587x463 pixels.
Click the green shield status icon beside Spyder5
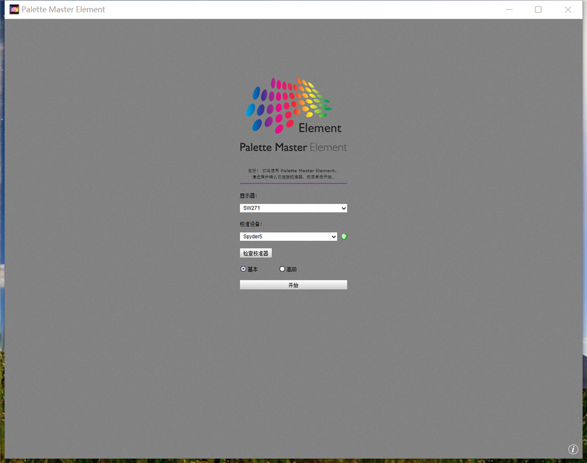point(344,236)
